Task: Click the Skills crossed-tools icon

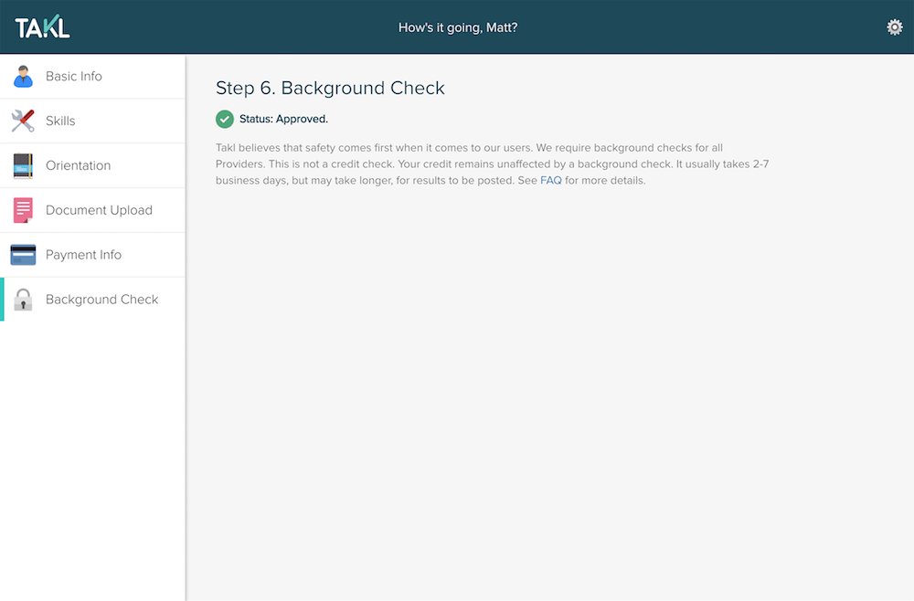Action: pos(23,121)
